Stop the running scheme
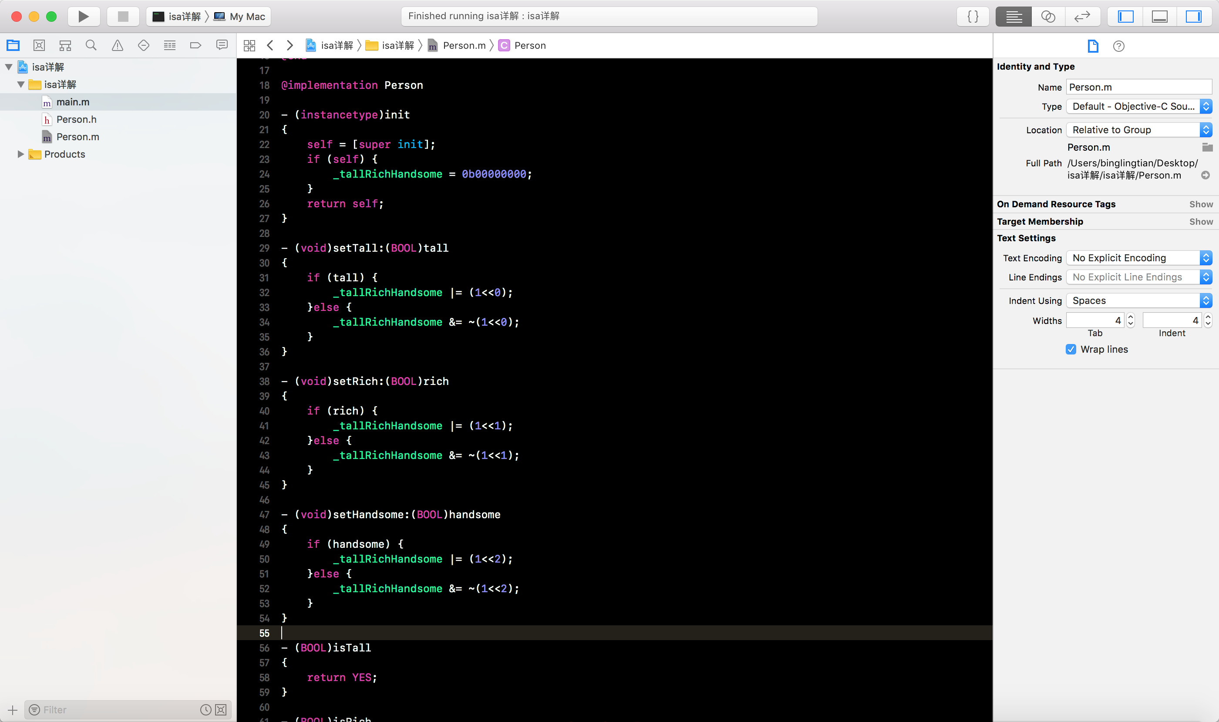Viewport: 1219px width, 722px height. click(123, 17)
